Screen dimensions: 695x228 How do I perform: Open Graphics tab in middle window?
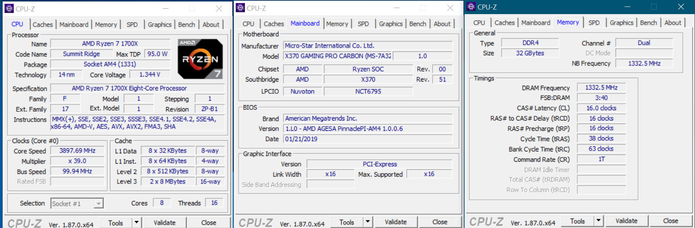click(x=391, y=24)
